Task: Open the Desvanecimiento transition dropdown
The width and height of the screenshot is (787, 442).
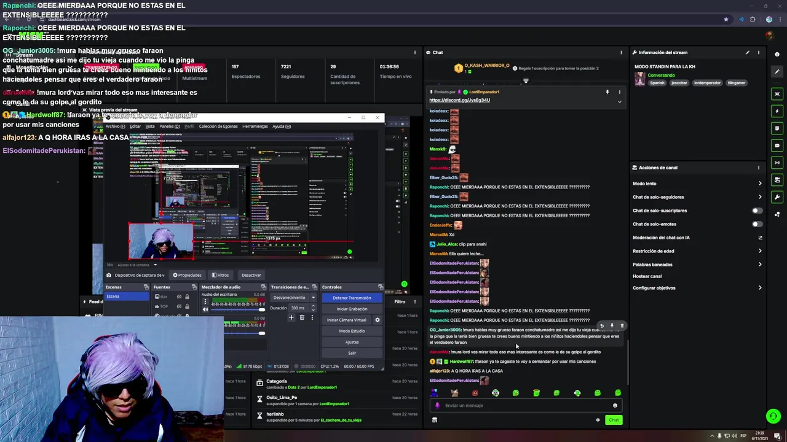Action: tap(294, 298)
